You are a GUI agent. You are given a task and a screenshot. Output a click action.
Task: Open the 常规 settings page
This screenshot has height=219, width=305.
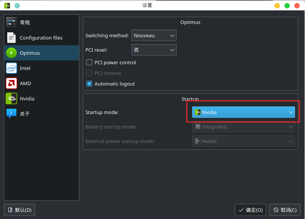pos(42,22)
